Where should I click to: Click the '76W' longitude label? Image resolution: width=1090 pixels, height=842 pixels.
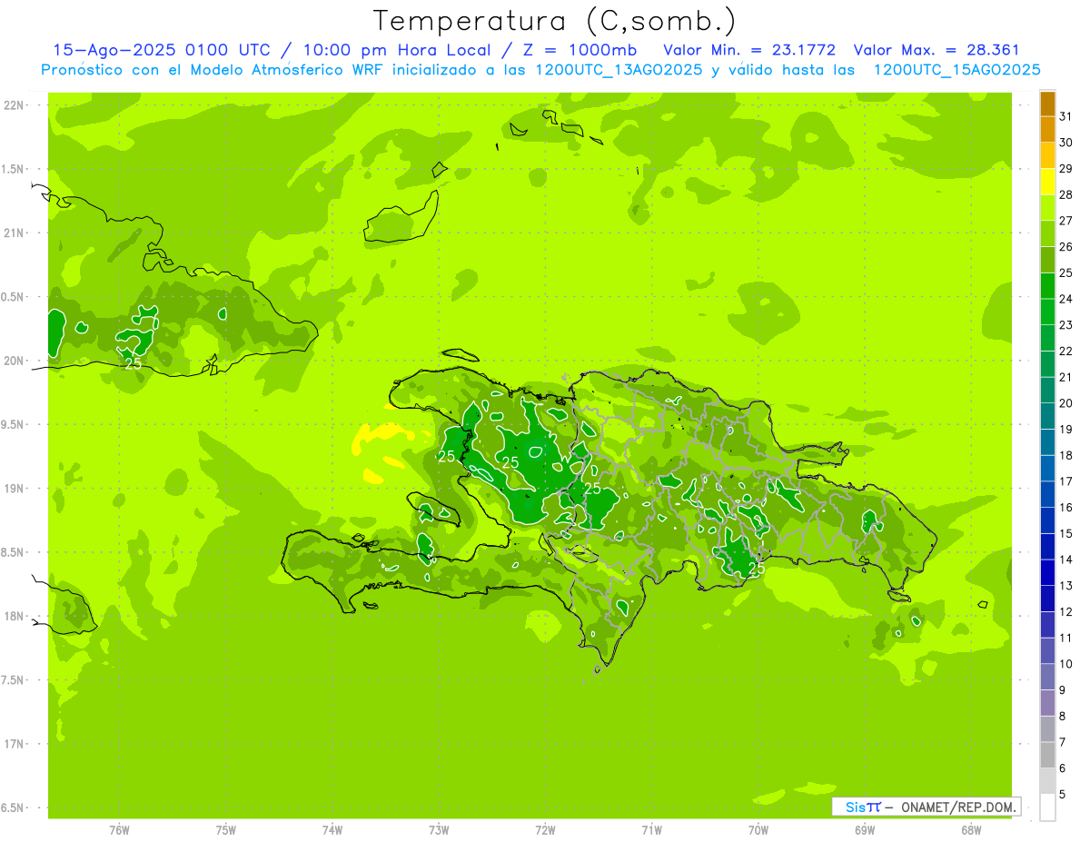point(119,830)
